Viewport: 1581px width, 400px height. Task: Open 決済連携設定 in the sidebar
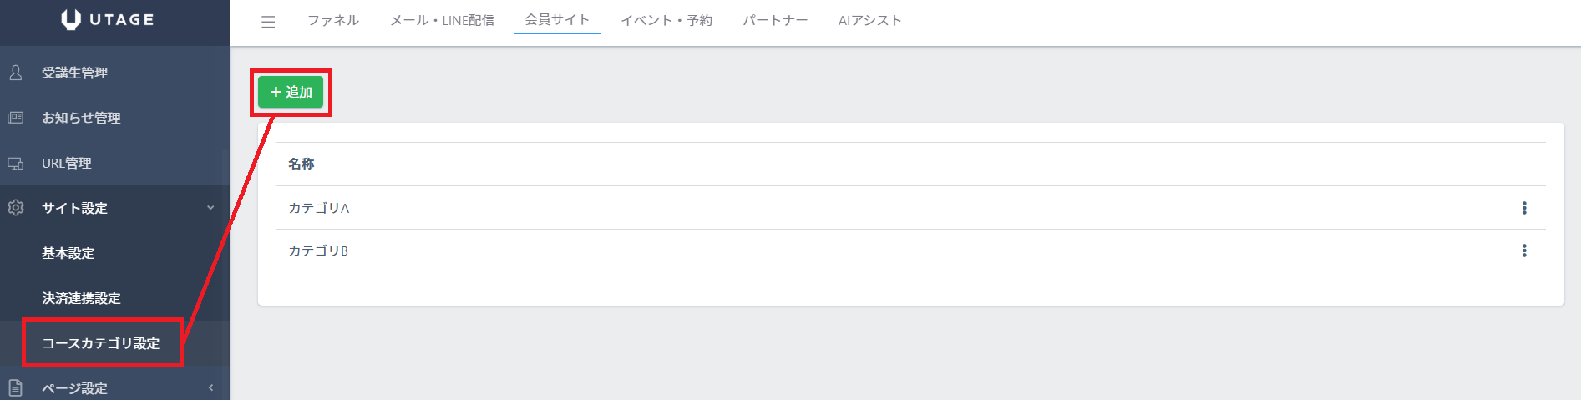pyautogui.click(x=82, y=298)
